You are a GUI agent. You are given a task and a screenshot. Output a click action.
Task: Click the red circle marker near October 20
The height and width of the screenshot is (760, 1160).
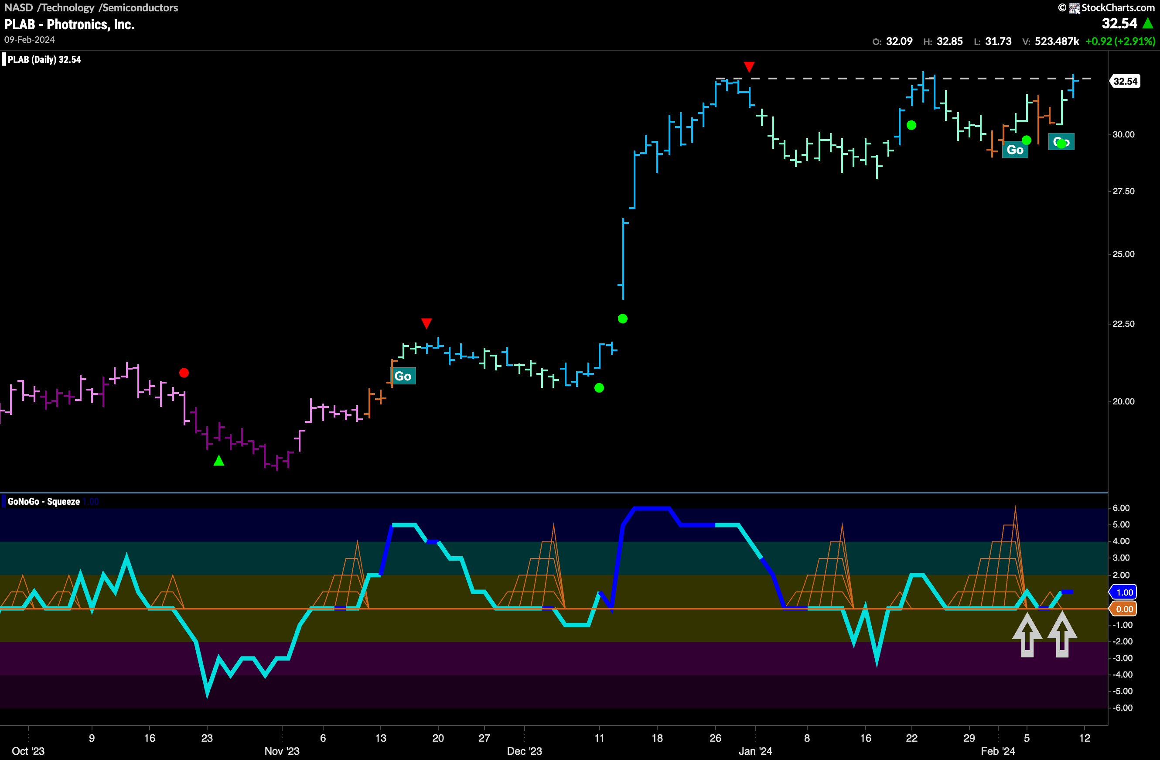[x=184, y=373]
